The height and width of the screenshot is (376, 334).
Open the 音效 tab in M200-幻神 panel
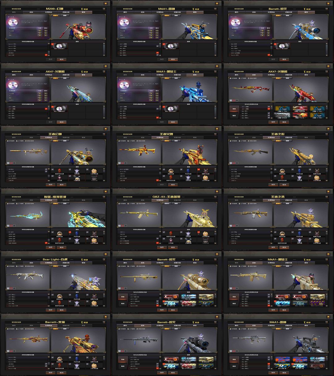tap(83, 12)
